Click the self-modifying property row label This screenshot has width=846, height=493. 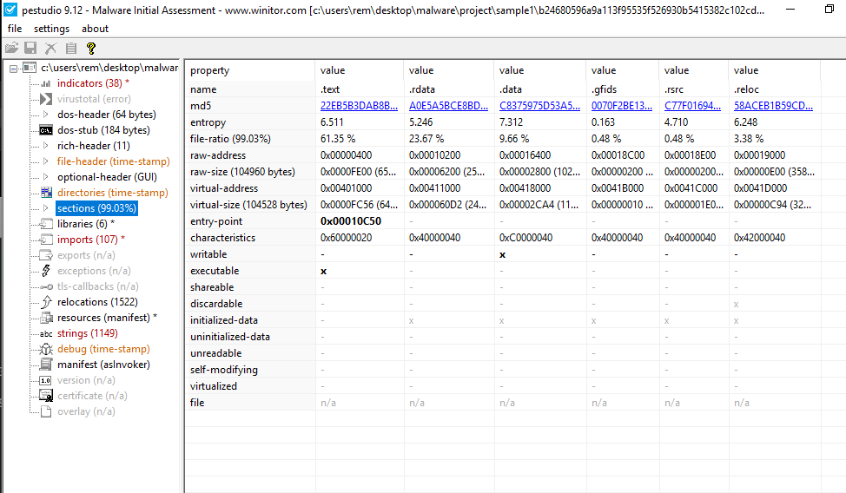pos(224,370)
